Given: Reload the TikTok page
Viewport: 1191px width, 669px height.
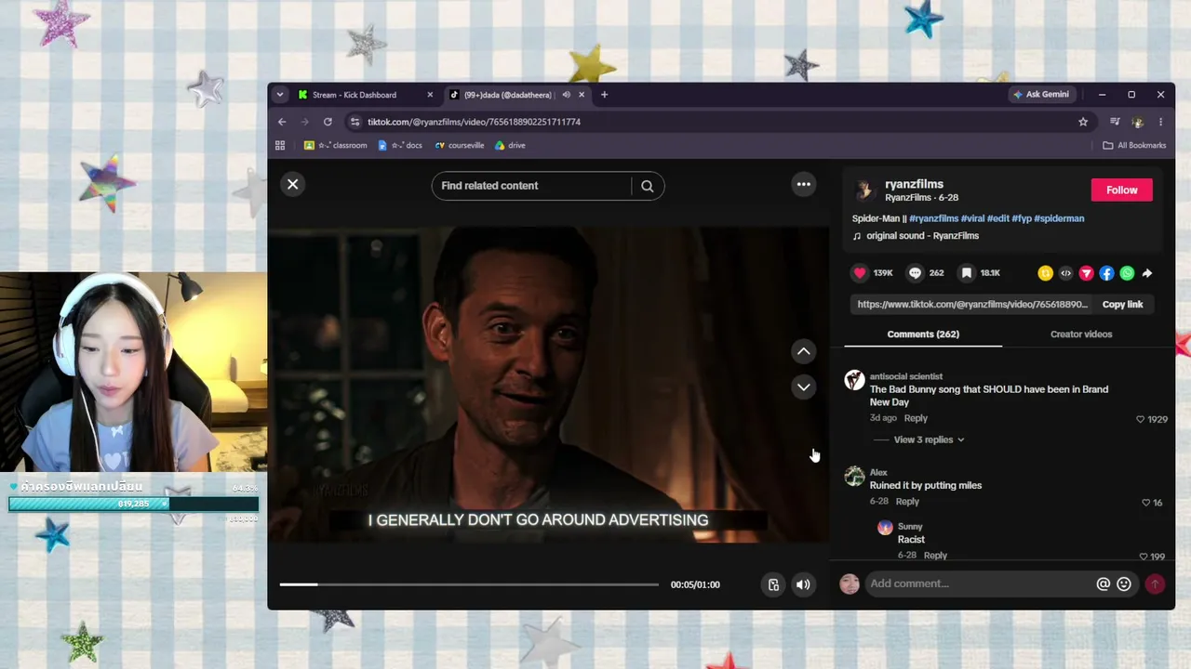Looking at the screenshot, I should point(328,122).
